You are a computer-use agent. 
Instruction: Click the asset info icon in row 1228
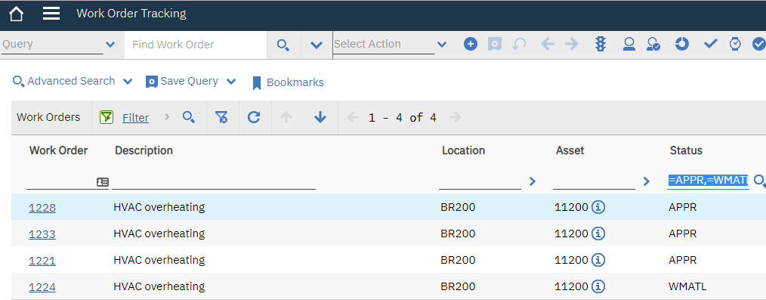coord(598,207)
